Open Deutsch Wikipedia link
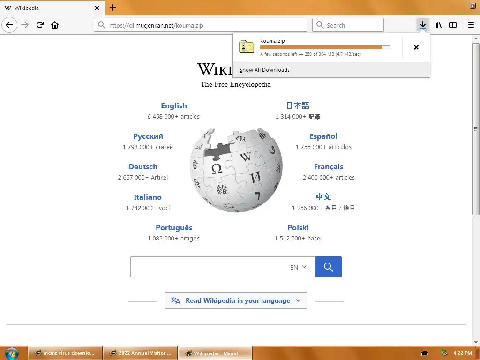This screenshot has height=360, width=480. point(143,166)
